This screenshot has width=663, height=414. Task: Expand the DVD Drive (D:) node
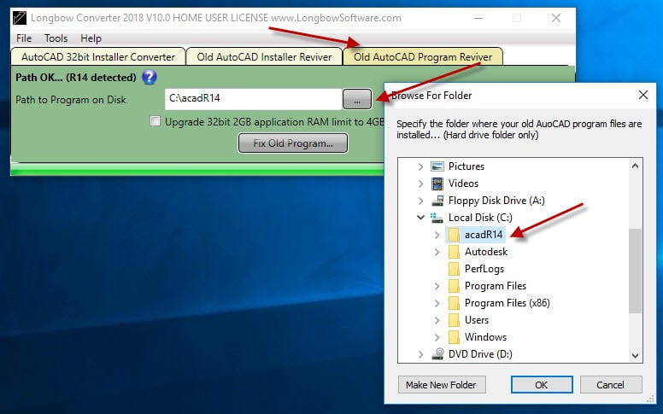coord(420,354)
